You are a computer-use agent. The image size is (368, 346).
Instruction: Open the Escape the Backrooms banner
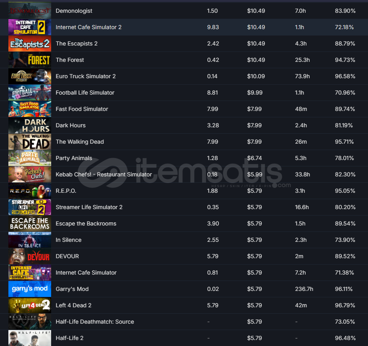coord(30,223)
